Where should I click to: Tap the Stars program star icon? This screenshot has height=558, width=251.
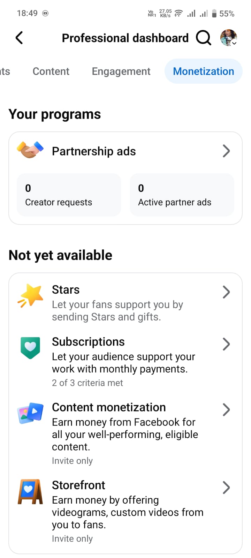point(31,295)
